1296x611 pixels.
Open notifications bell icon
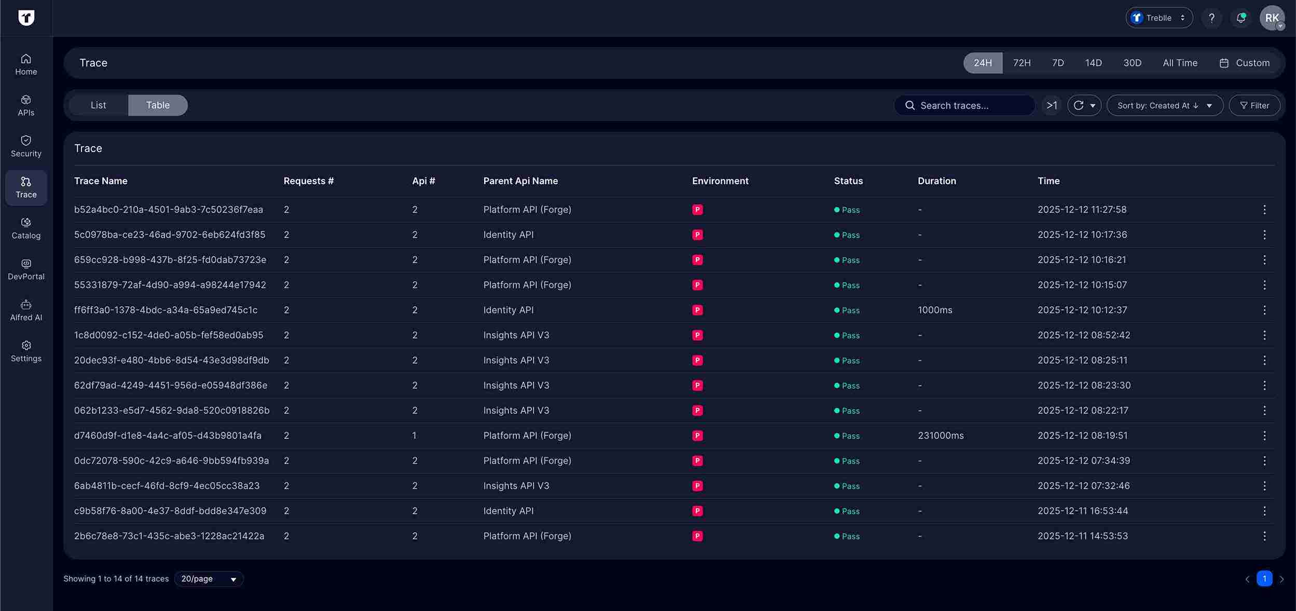coord(1240,18)
